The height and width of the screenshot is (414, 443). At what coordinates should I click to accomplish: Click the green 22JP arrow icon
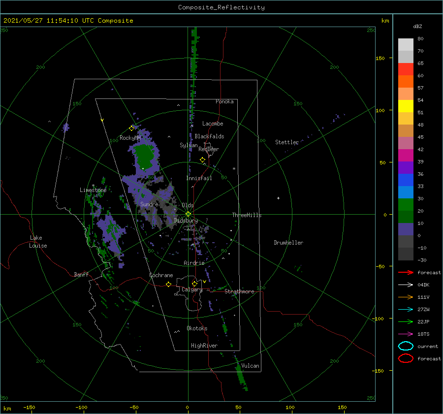pos(406,321)
